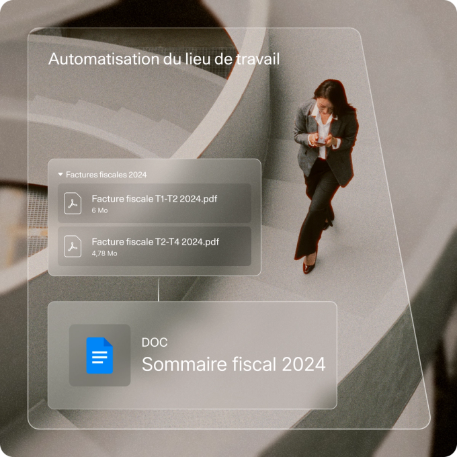
Task: Open the blue Google Docs document icon
Action: coord(99,356)
